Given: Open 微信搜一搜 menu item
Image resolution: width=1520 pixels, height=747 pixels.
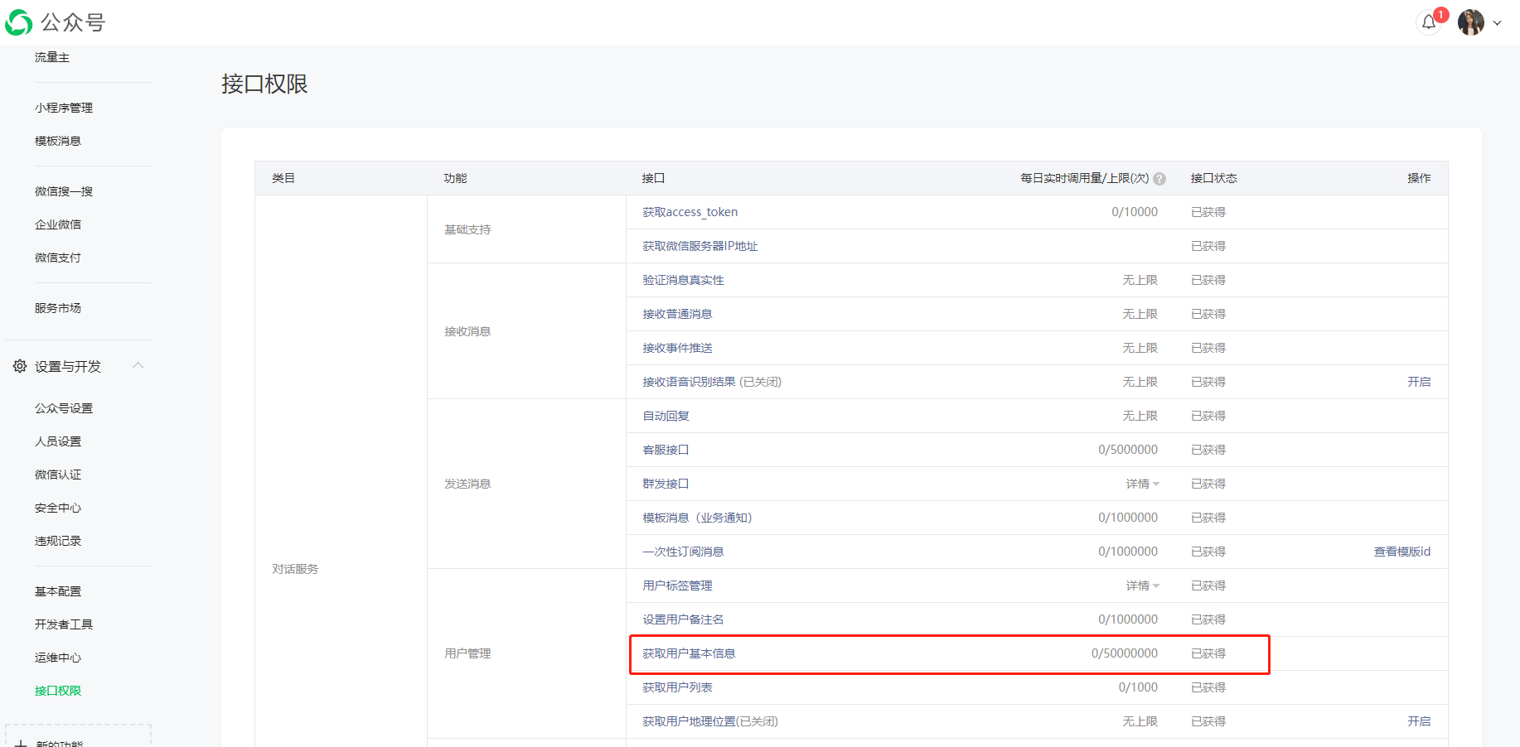Looking at the screenshot, I should click(x=64, y=191).
